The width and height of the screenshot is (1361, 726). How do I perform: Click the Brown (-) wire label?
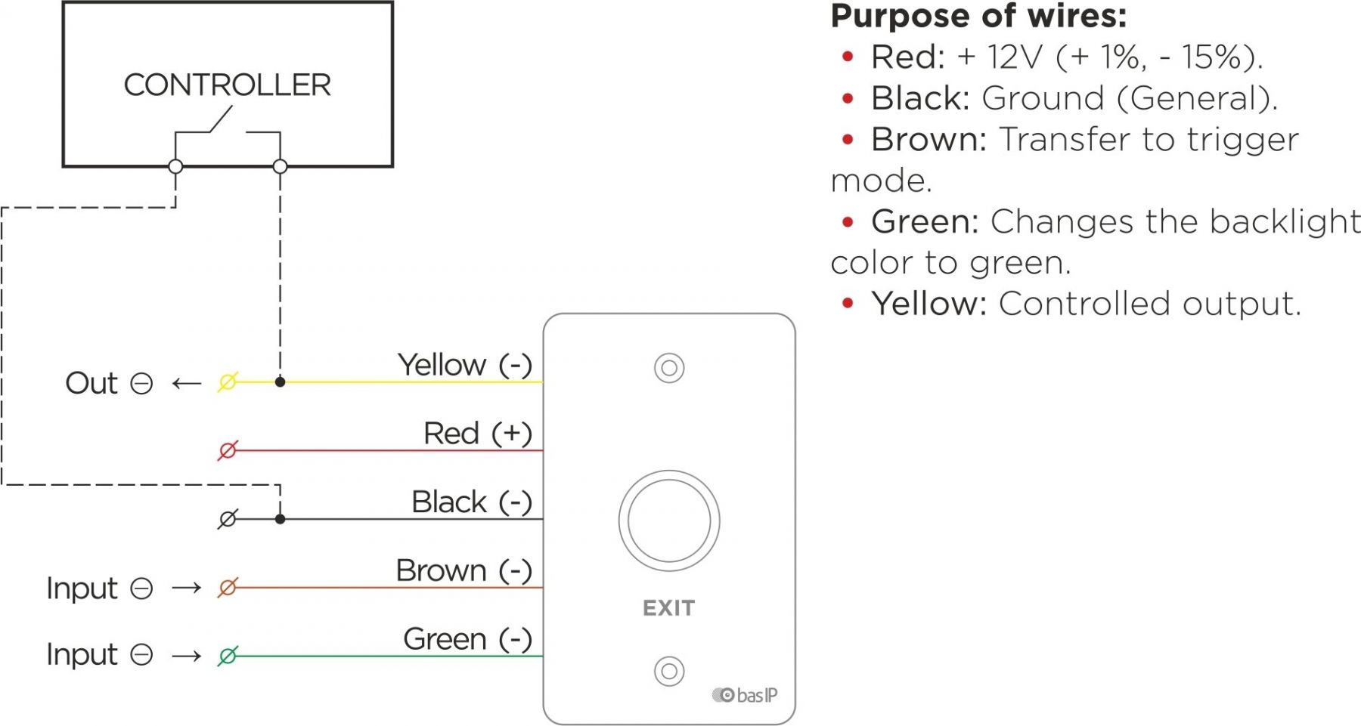(464, 570)
